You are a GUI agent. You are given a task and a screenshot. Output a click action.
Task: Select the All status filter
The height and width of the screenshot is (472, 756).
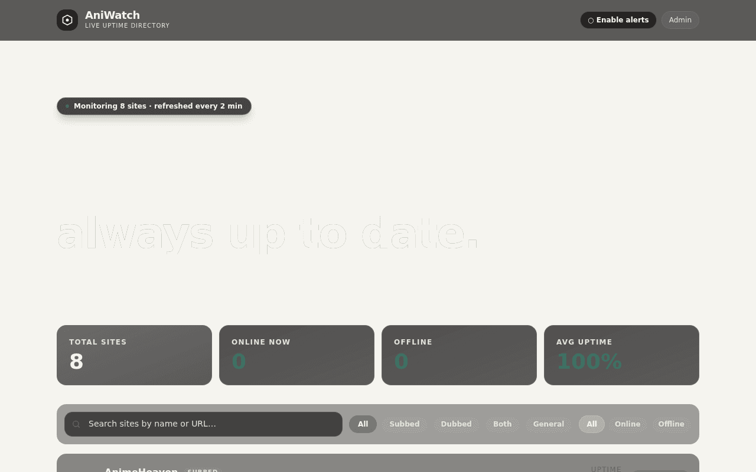592,424
